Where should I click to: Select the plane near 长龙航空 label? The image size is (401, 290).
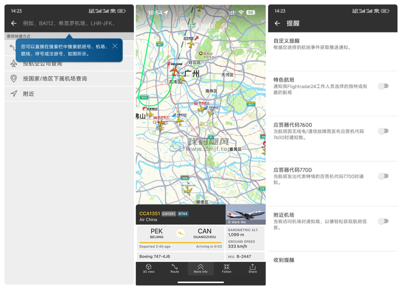click(150, 114)
